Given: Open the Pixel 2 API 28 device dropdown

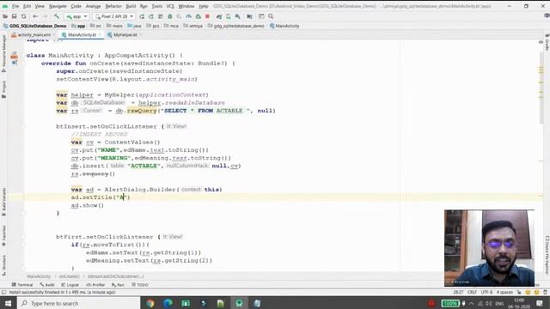Looking at the screenshot, I should [114, 16].
